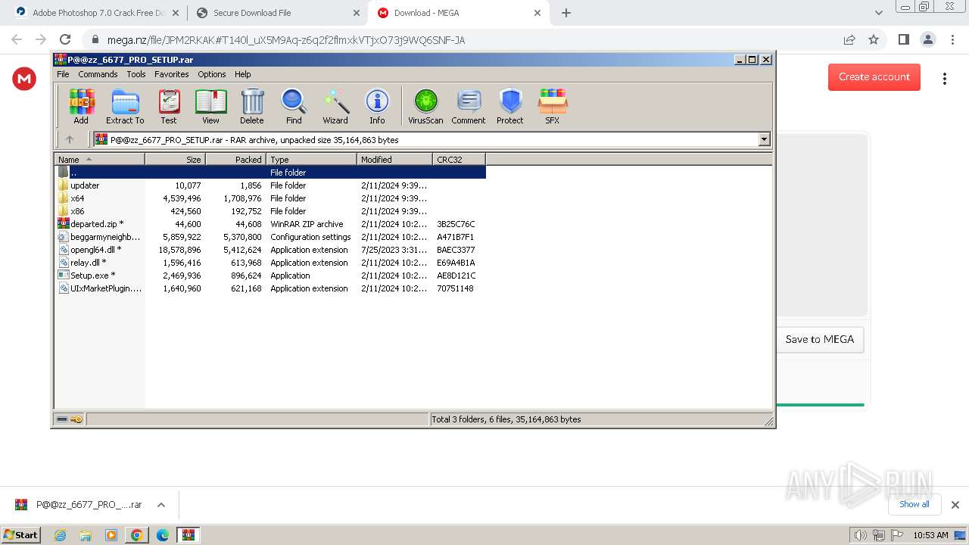Open the Options menu

click(x=212, y=74)
